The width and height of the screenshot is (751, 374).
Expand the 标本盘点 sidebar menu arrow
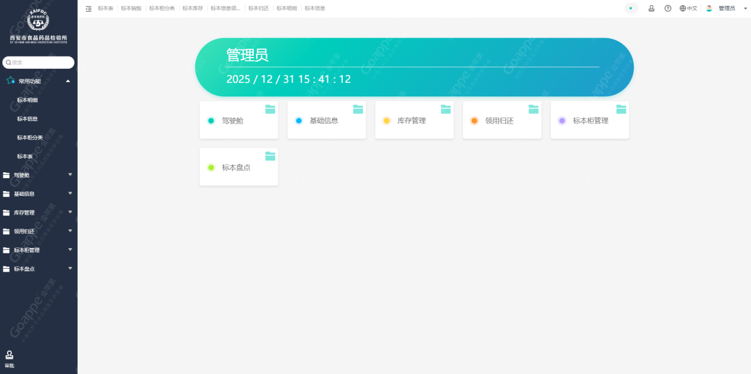click(70, 268)
